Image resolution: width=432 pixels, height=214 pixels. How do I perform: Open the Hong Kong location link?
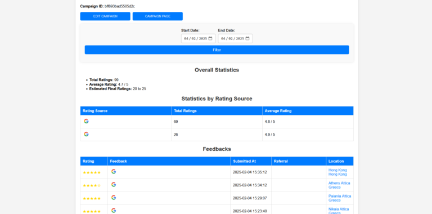tap(337, 172)
